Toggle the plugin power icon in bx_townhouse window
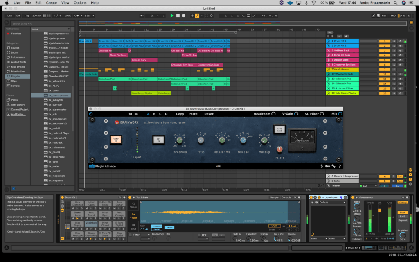The height and width of the screenshot is (262, 419). [x=91, y=114]
